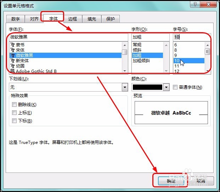Select 新宋体 in the font list
The height and width of the screenshot is (192, 220).
(66, 60)
